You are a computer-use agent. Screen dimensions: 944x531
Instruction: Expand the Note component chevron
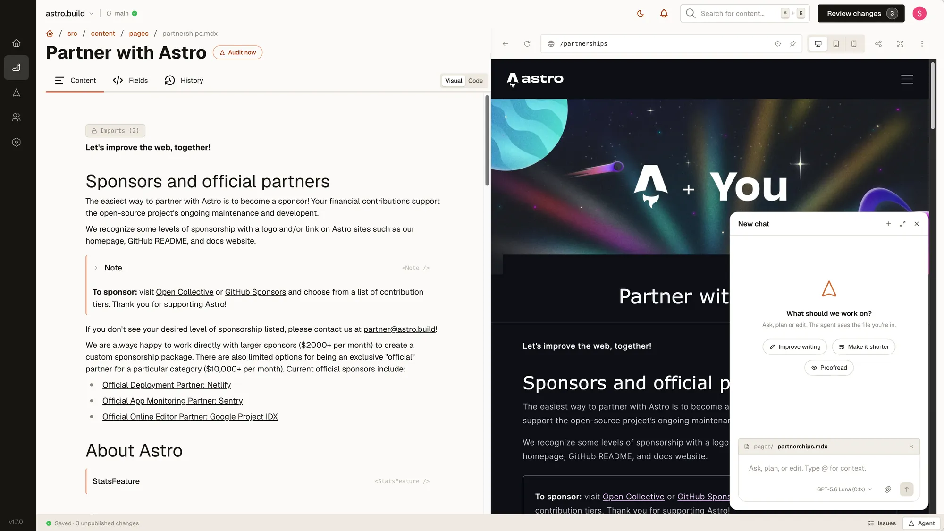click(x=96, y=268)
